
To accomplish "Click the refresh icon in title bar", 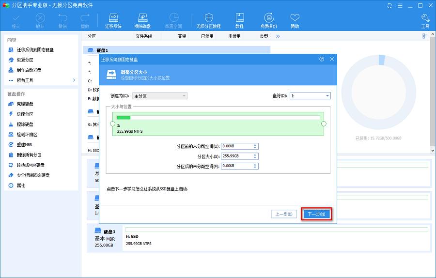I will (389, 5).
